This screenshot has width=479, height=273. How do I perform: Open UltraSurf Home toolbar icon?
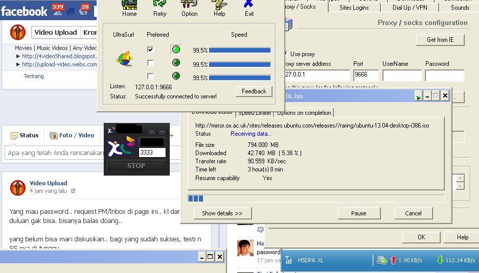tap(129, 5)
